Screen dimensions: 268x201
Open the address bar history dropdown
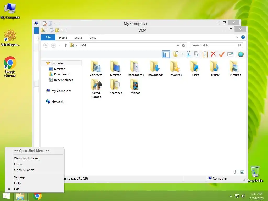pyautogui.click(x=178, y=45)
